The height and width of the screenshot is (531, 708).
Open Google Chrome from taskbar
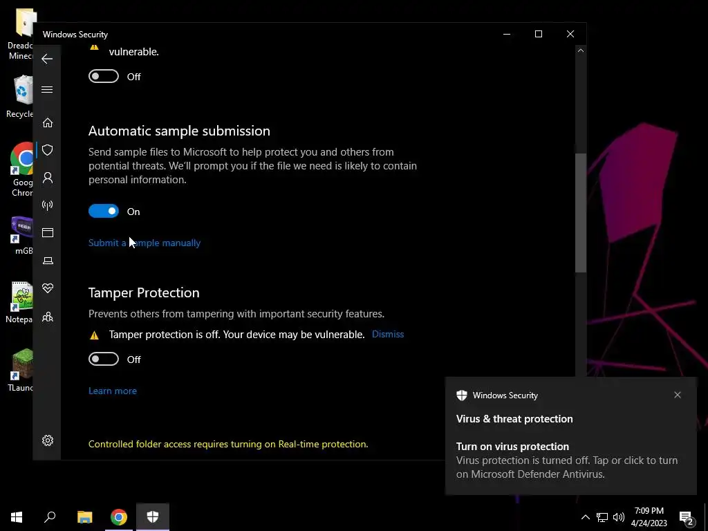[x=119, y=517]
